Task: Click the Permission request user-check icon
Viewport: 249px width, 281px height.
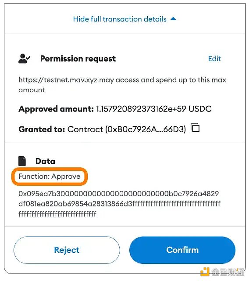Action: point(24,58)
